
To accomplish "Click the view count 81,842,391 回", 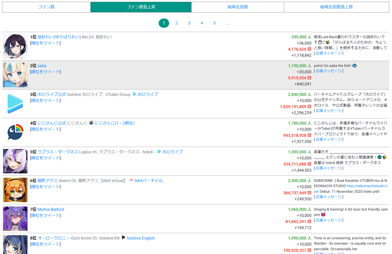I will (298, 221).
